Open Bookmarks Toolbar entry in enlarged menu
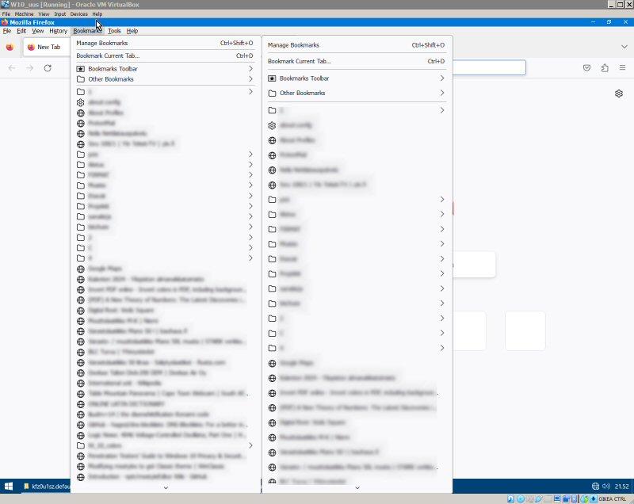The image size is (634, 504). 356,78
